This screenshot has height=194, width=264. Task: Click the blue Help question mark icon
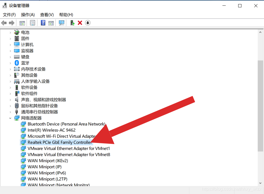(43, 23)
